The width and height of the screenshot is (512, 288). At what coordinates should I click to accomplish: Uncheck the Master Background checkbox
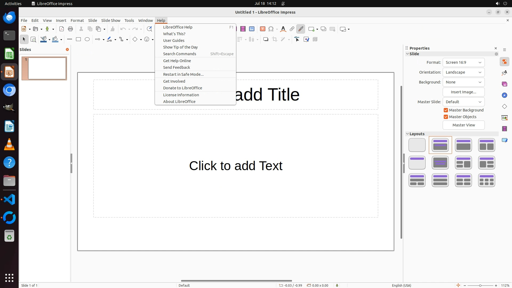pos(446,110)
